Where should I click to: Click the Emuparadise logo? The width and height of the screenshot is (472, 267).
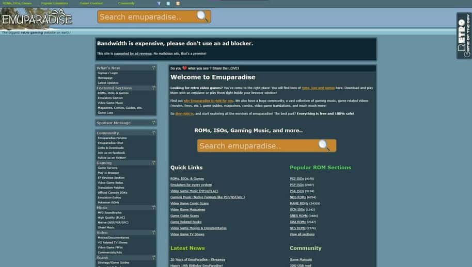(x=37, y=19)
